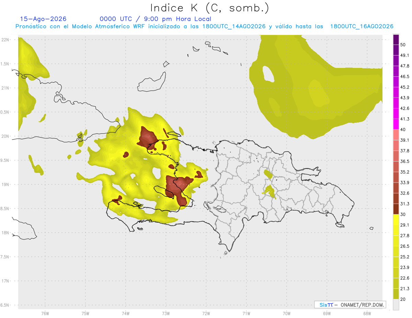Click the '20' value on color scale

click(x=403, y=299)
